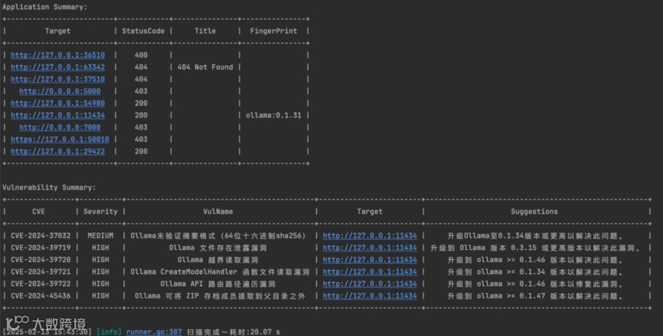The width and height of the screenshot is (663, 336).
Task: Click the 'Title' column header
Action: pyautogui.click(x=205, y=31)
